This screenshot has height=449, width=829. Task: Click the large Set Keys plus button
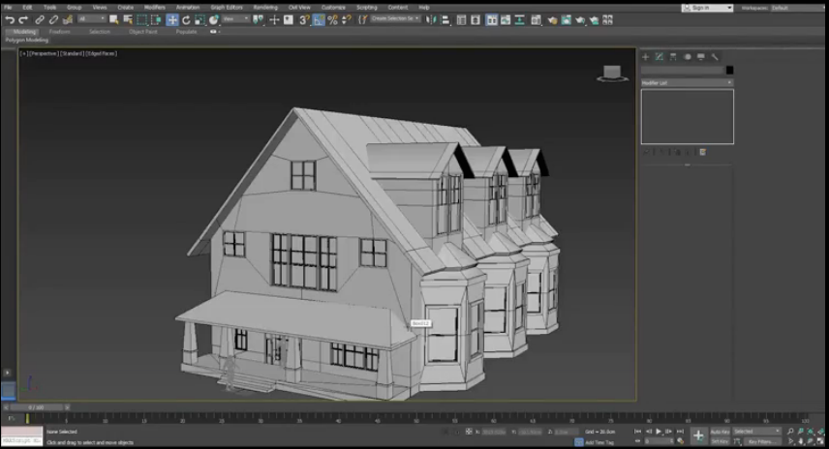tap(698, 435)
